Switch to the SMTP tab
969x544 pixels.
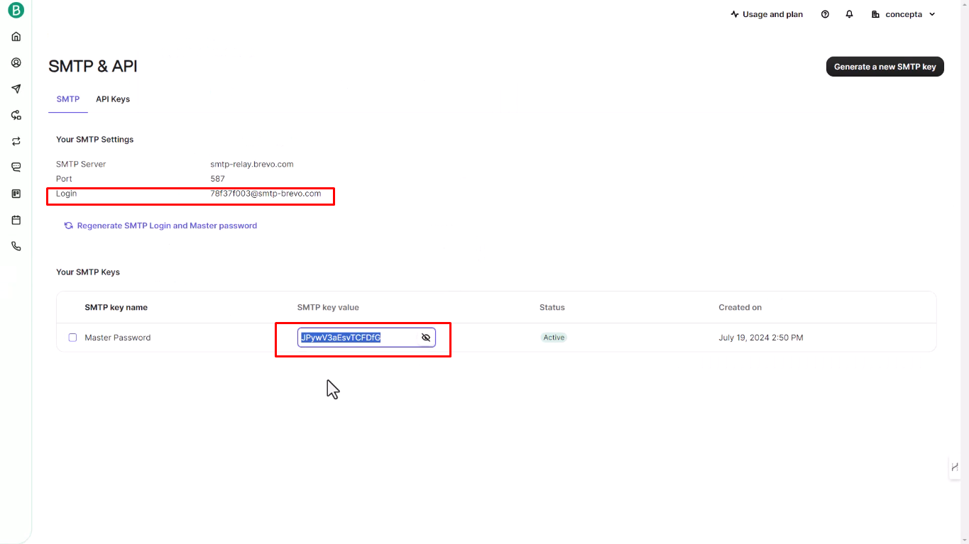68,99
